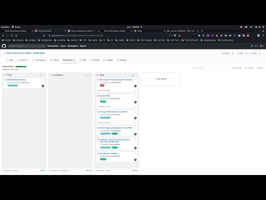Click the pull request icon on Settings component card
This screenshot has width=266, height=200.
click(x=98, y=139)
